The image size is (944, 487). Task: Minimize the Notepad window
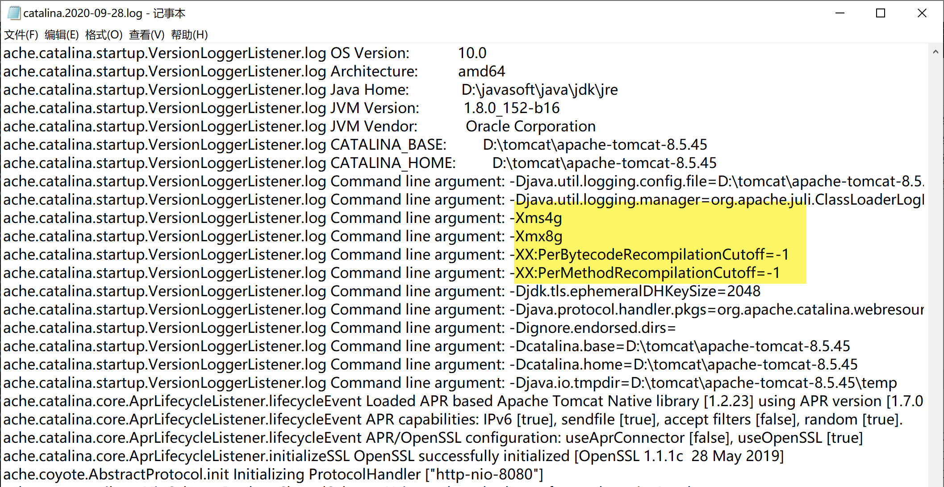tap(840, 13)
